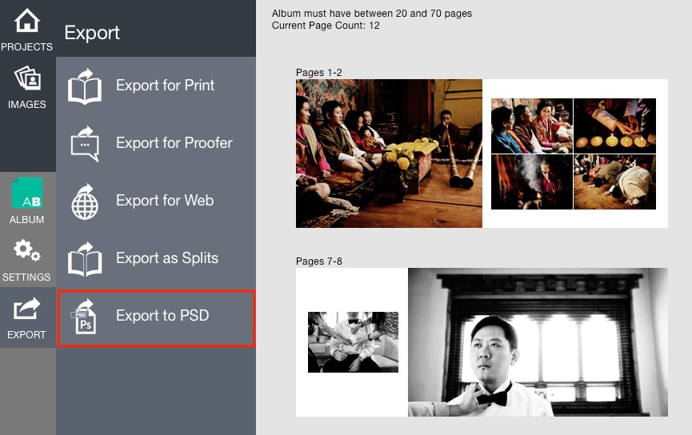
Task: Click the 'Current Page Count: 12' text
Action: tap(326, 26)
